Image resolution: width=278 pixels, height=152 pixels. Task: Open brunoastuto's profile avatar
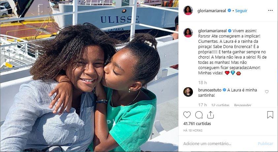pyautogui.click(x=188, y=92)
